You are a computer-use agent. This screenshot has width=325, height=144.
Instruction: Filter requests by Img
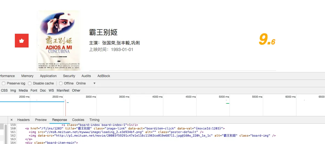[x=13, y=91]
